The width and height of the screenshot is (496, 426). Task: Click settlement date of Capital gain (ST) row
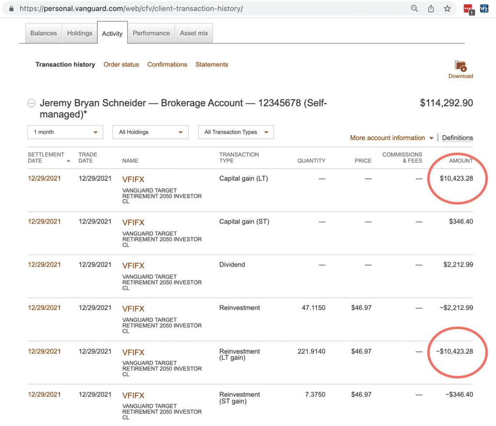pyautogui.click(x=44, y=221)
